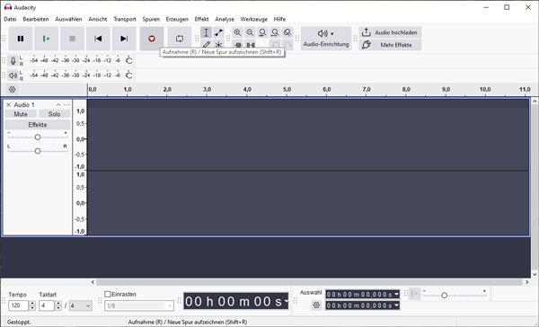Click the speaker playback meter icon
This screenshot has width=539, height=327.
[13, 75]
